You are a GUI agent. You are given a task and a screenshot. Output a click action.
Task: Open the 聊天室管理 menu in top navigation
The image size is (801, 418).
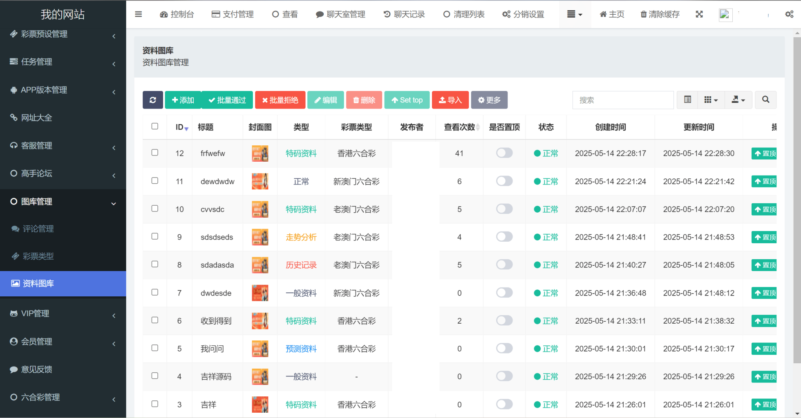(x=341, y=14)
